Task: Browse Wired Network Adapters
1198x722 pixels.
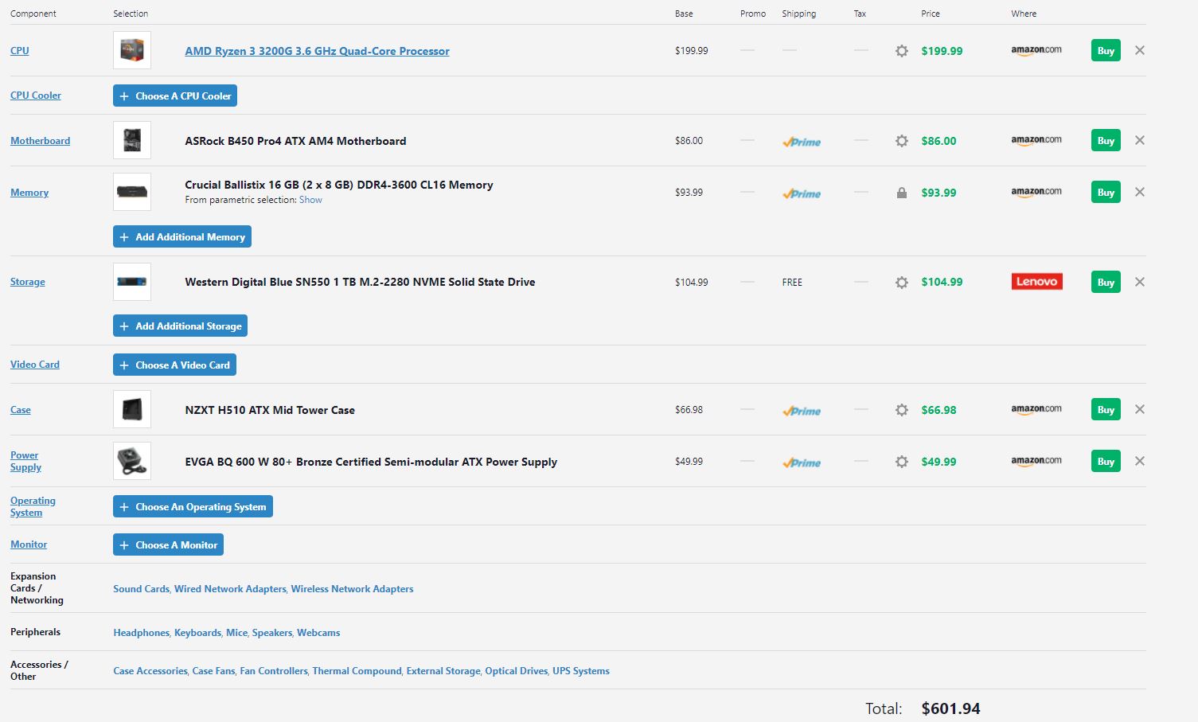Action: coord(230,589)
